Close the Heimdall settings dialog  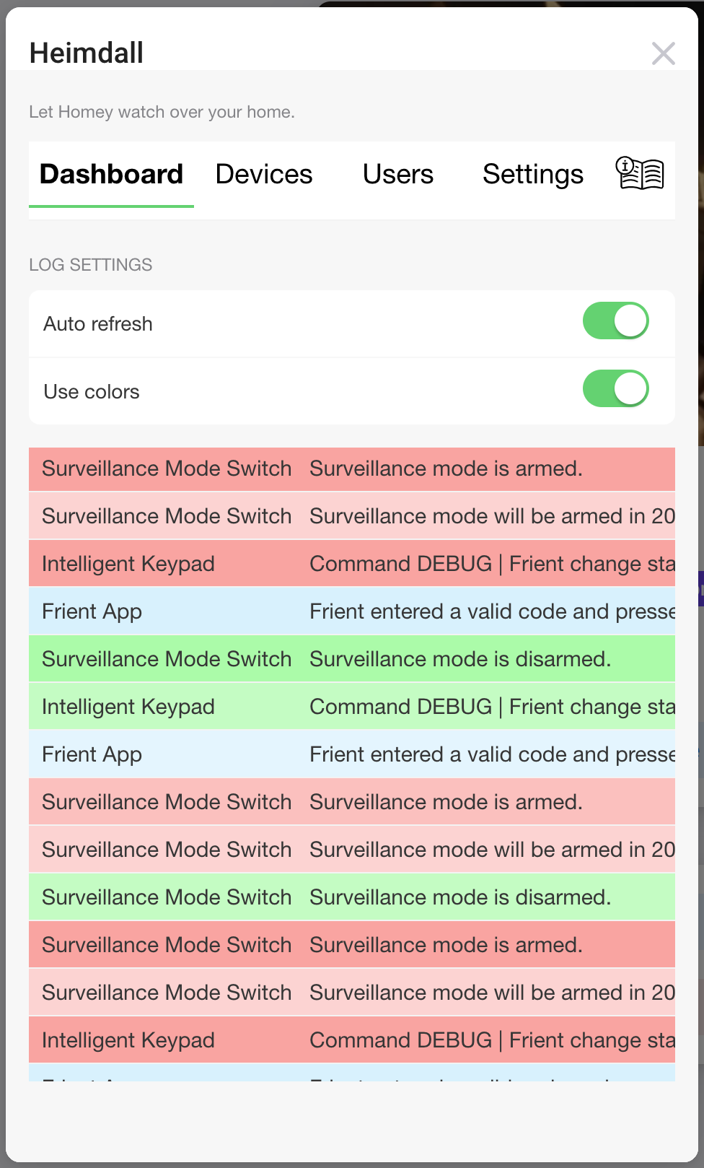tap(663, 53)
